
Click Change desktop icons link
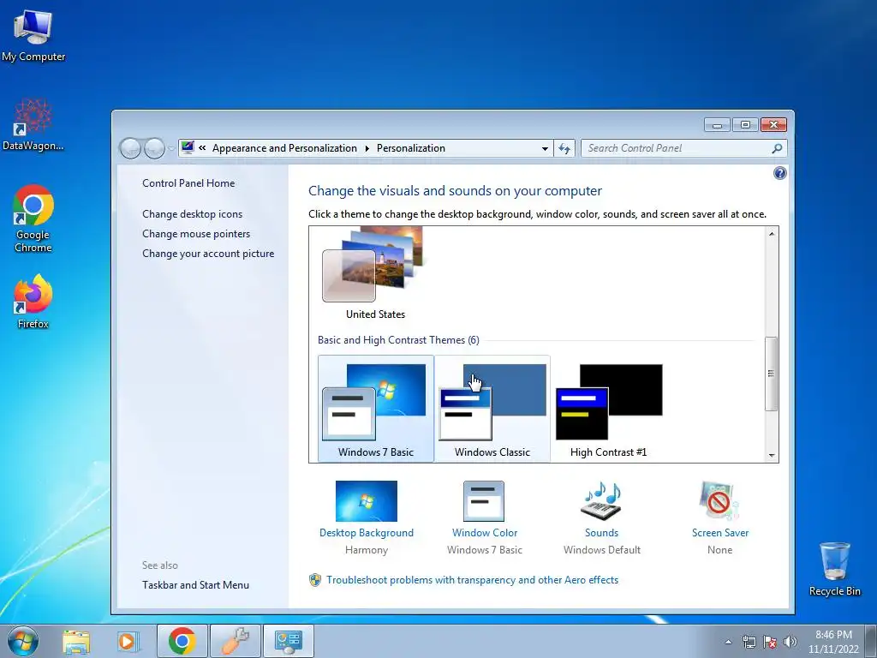tap(193, 213)
